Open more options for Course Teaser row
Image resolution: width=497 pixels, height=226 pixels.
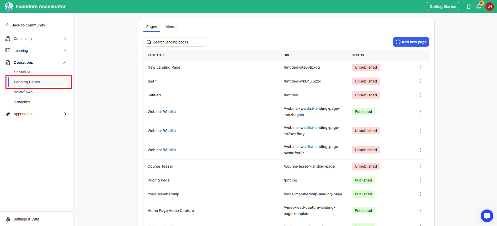[420, 166]
